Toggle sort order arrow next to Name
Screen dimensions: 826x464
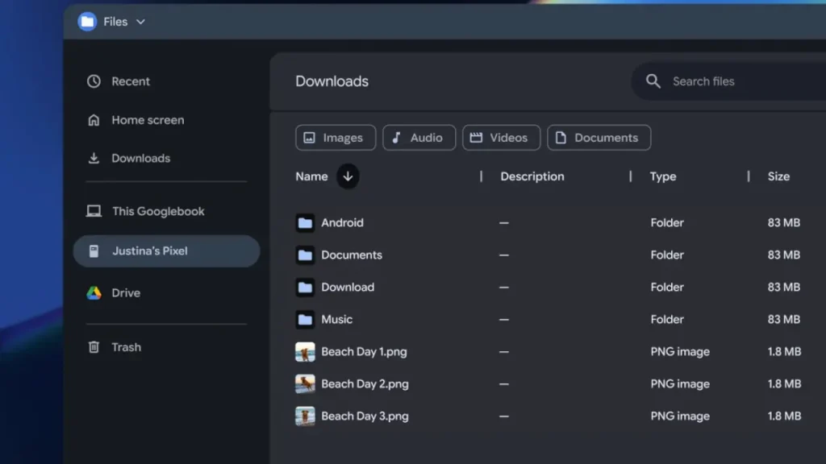pyautogui.click(x=348, y=176)
